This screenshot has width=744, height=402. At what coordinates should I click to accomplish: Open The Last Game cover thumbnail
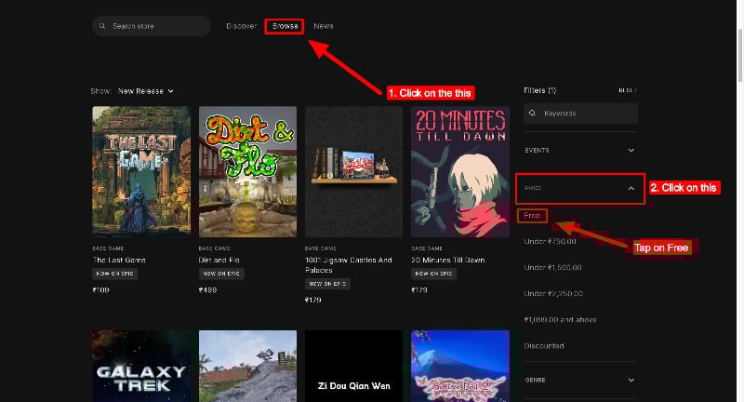tap(141, 171)
